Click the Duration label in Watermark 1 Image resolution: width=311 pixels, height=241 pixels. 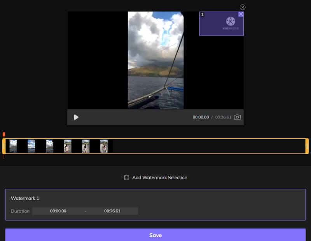[x=20, y=211]
